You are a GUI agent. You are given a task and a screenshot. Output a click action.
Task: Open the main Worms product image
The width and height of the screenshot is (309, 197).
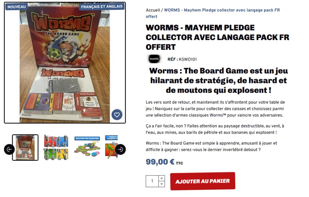[65, 63]
